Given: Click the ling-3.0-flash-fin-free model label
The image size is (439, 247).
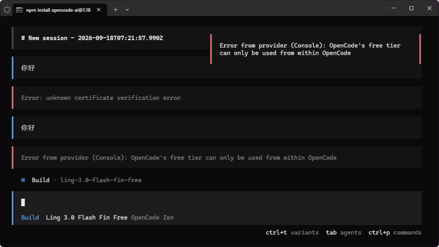Looking at the screenshot, I should coord(101,180).
